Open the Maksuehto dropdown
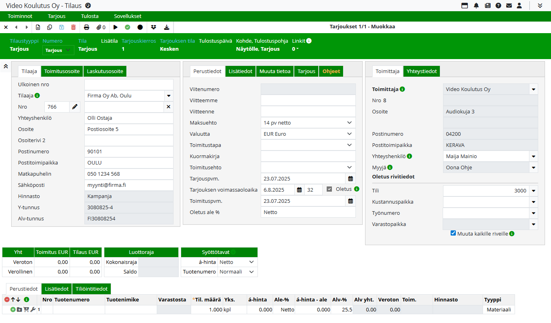The height and width of the screenshot is (323, 551). (x=308, y=123)
